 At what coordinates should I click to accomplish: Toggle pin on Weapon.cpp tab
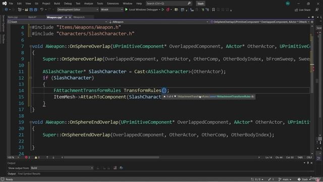(x=66, y=17)
